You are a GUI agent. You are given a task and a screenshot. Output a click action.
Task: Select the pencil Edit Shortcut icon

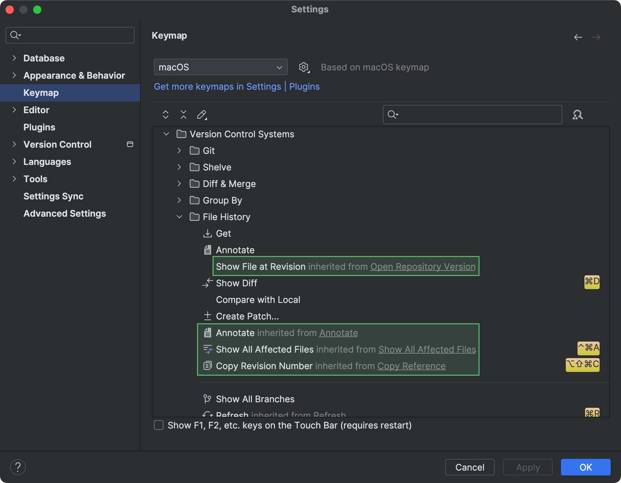(202, 114)
